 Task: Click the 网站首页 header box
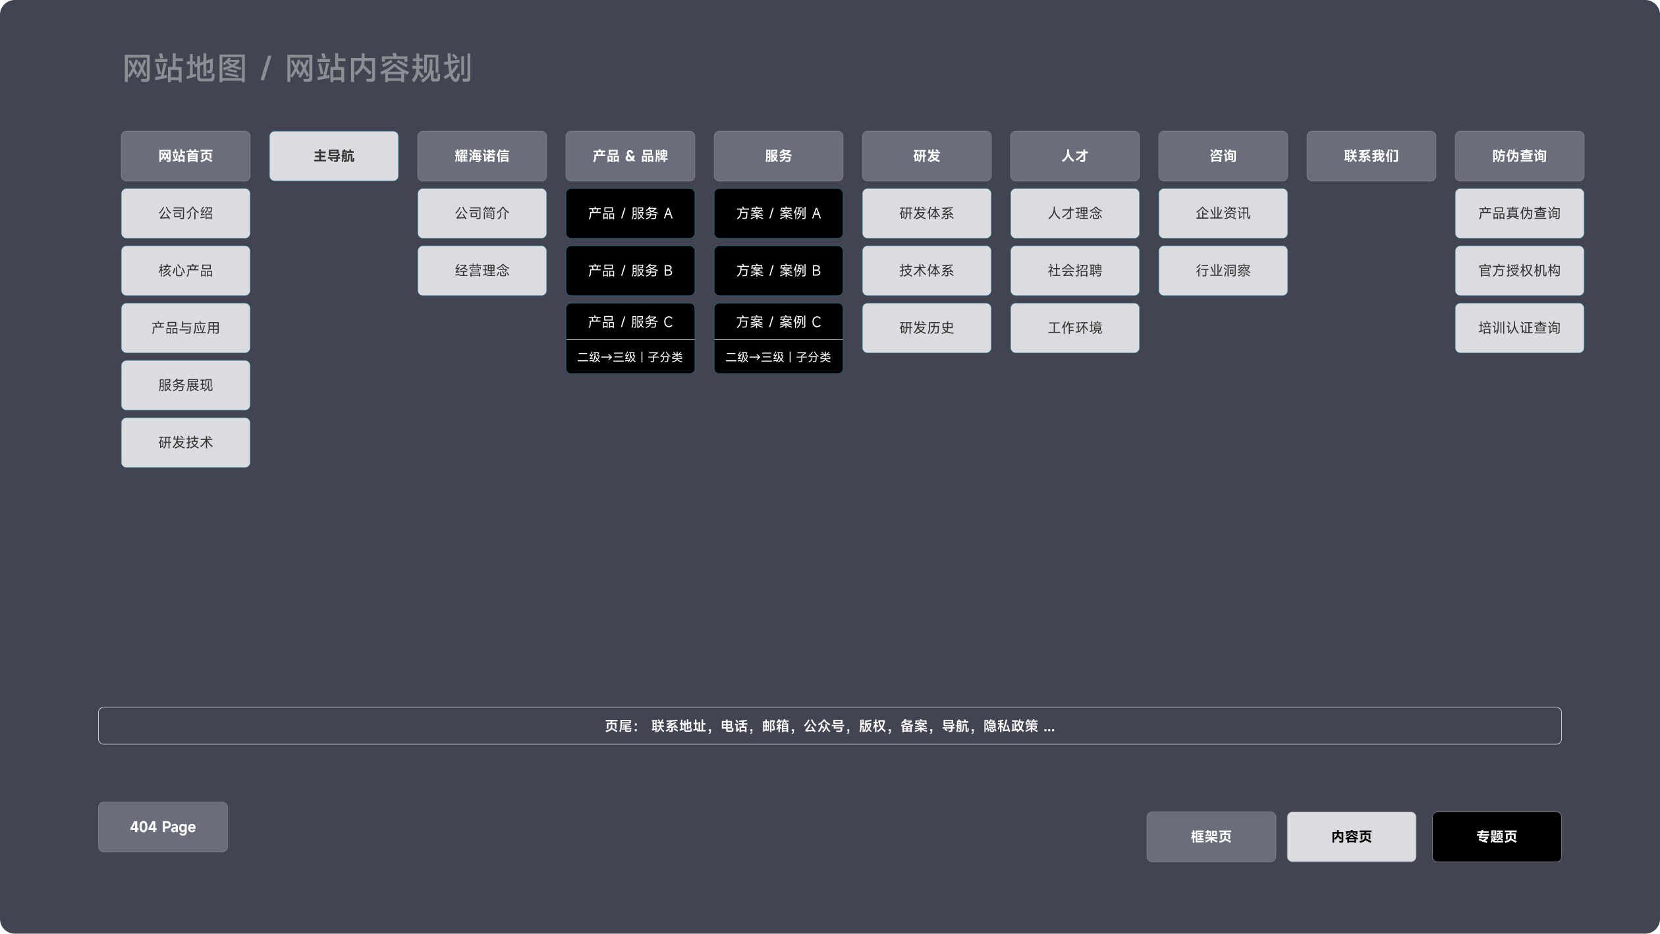coord(185,156)
